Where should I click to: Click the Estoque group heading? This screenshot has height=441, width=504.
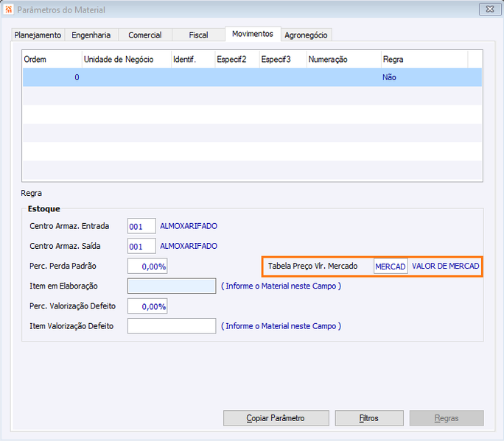(44, 209)
